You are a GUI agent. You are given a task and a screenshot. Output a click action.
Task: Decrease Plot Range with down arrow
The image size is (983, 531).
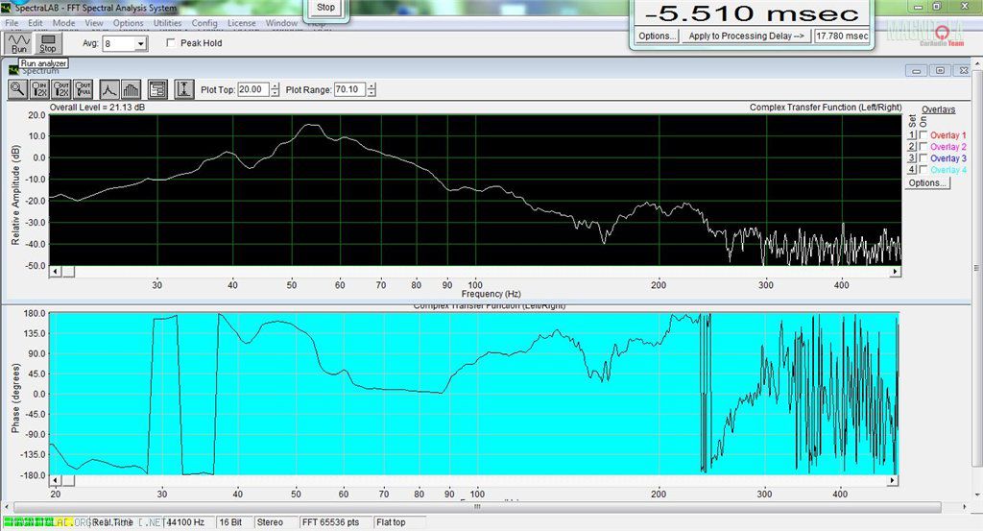pos(372,93)
